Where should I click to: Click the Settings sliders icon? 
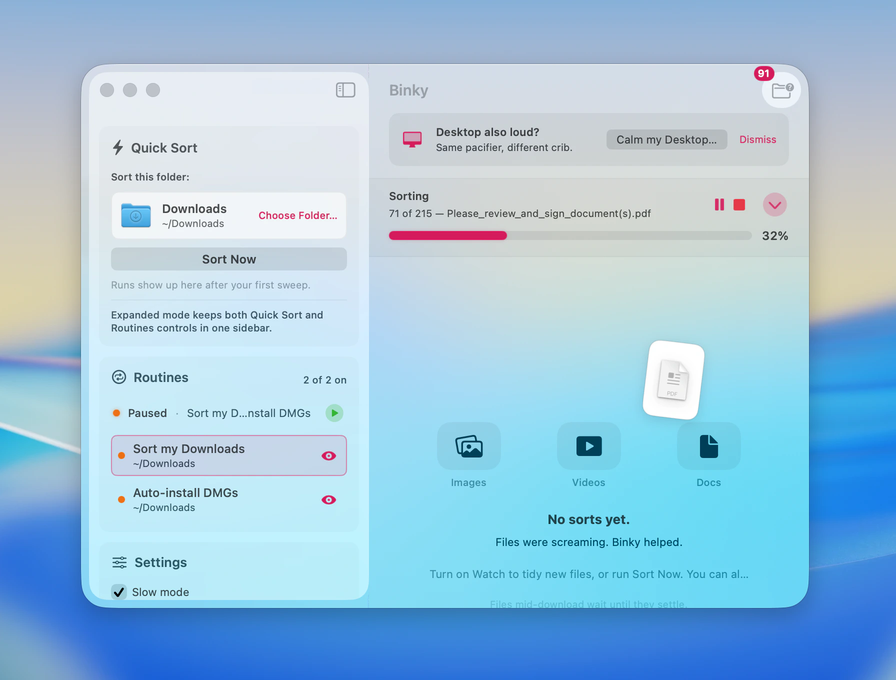[x=119, y=562]
